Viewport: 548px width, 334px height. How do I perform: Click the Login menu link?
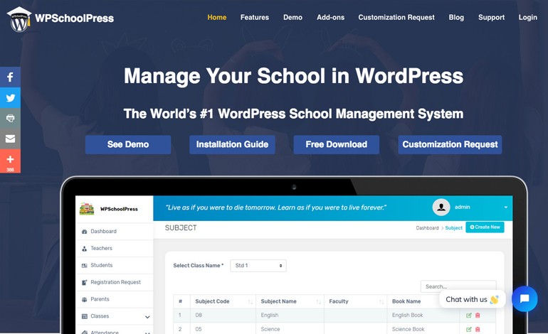(528, 18)
